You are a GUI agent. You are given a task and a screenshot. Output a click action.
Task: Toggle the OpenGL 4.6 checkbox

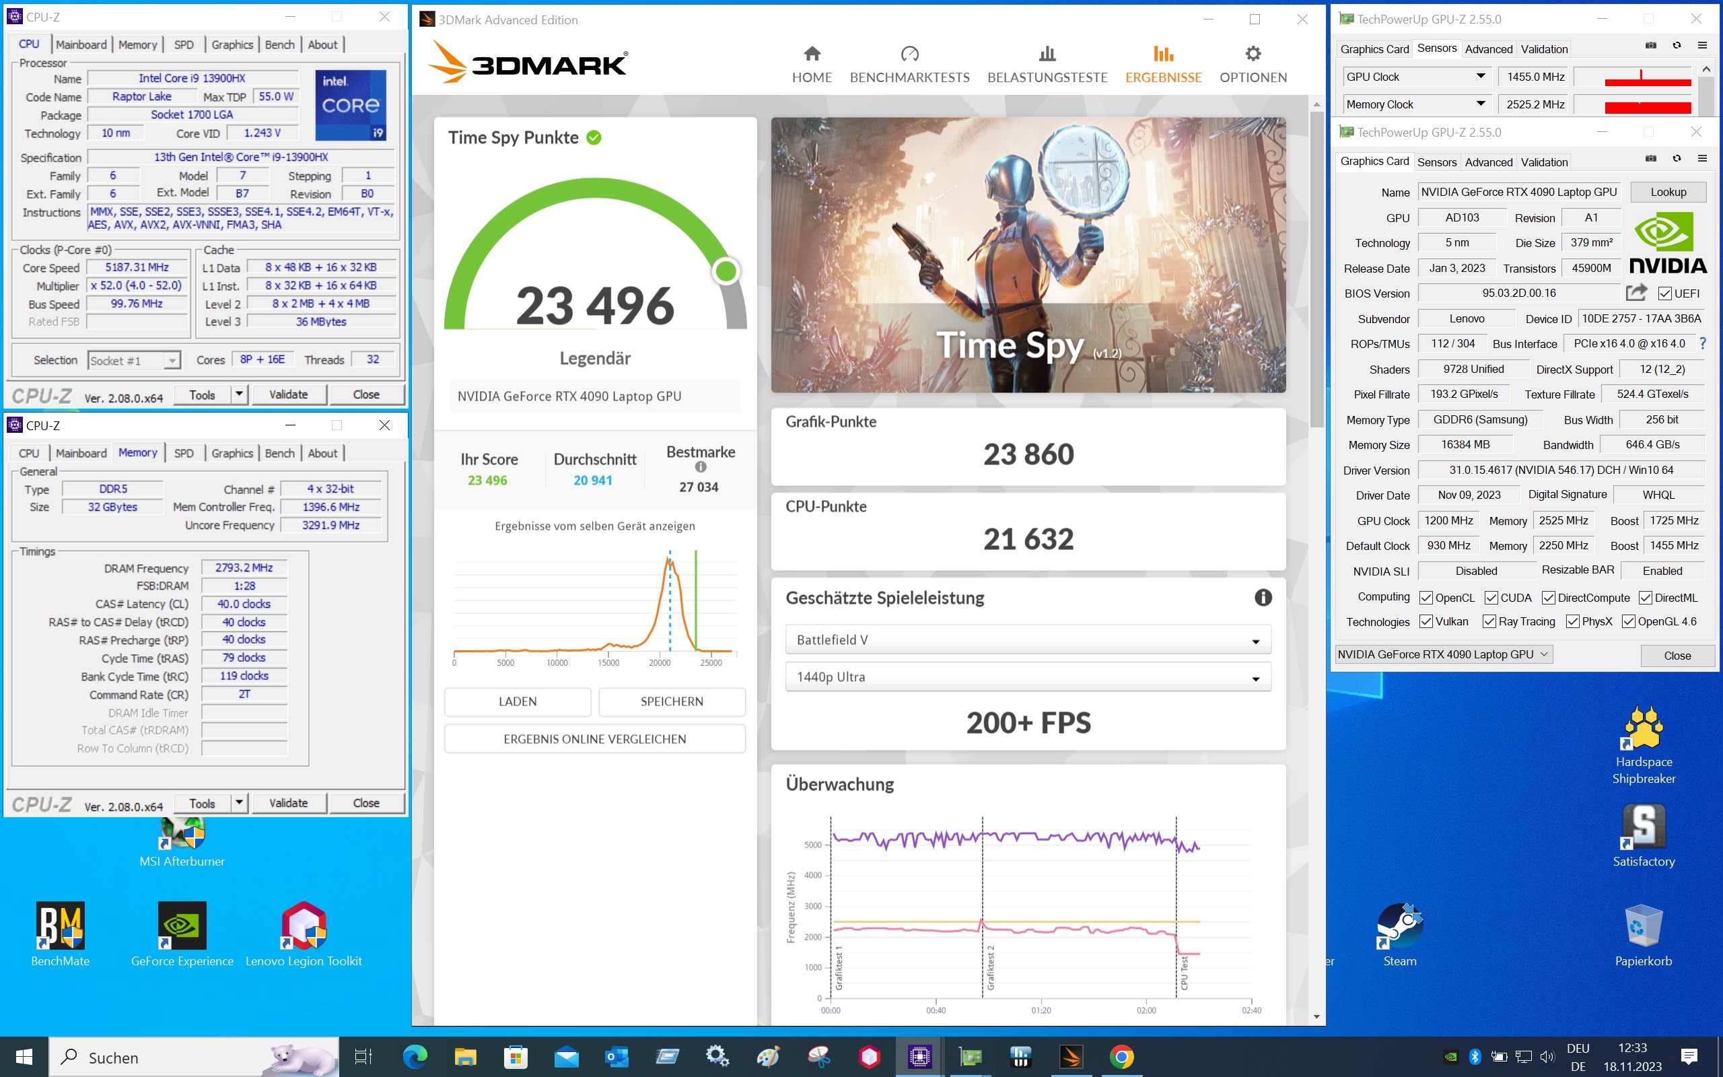pyautogui.click(x=1628, y=621)
